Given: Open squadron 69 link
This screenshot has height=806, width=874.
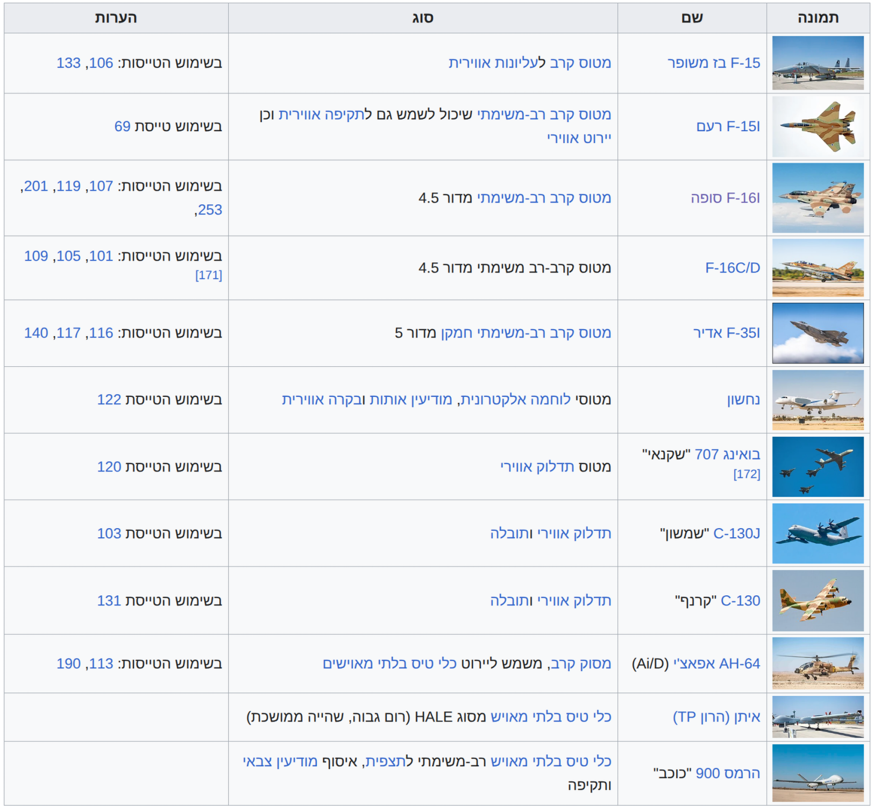Looking at the screenshot, I should tap(122, 126).
